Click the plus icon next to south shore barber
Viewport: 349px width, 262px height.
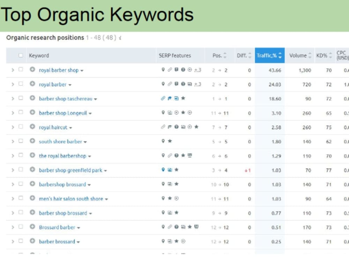point(32,141)
